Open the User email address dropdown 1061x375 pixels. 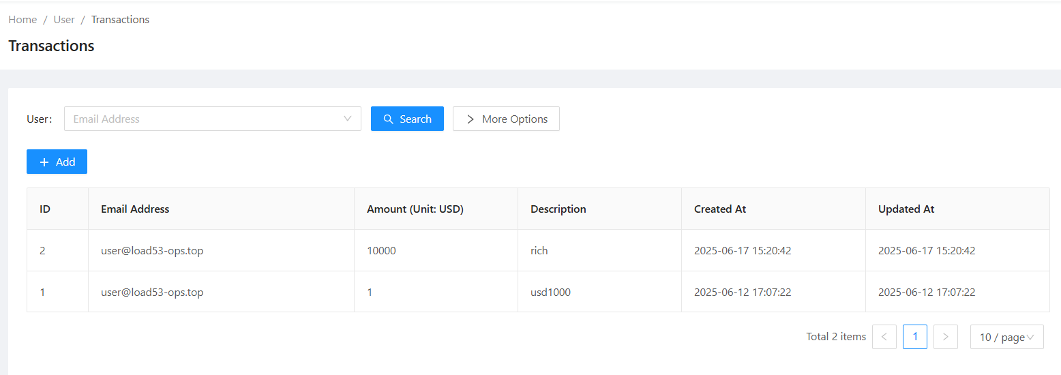pos(212,119)
